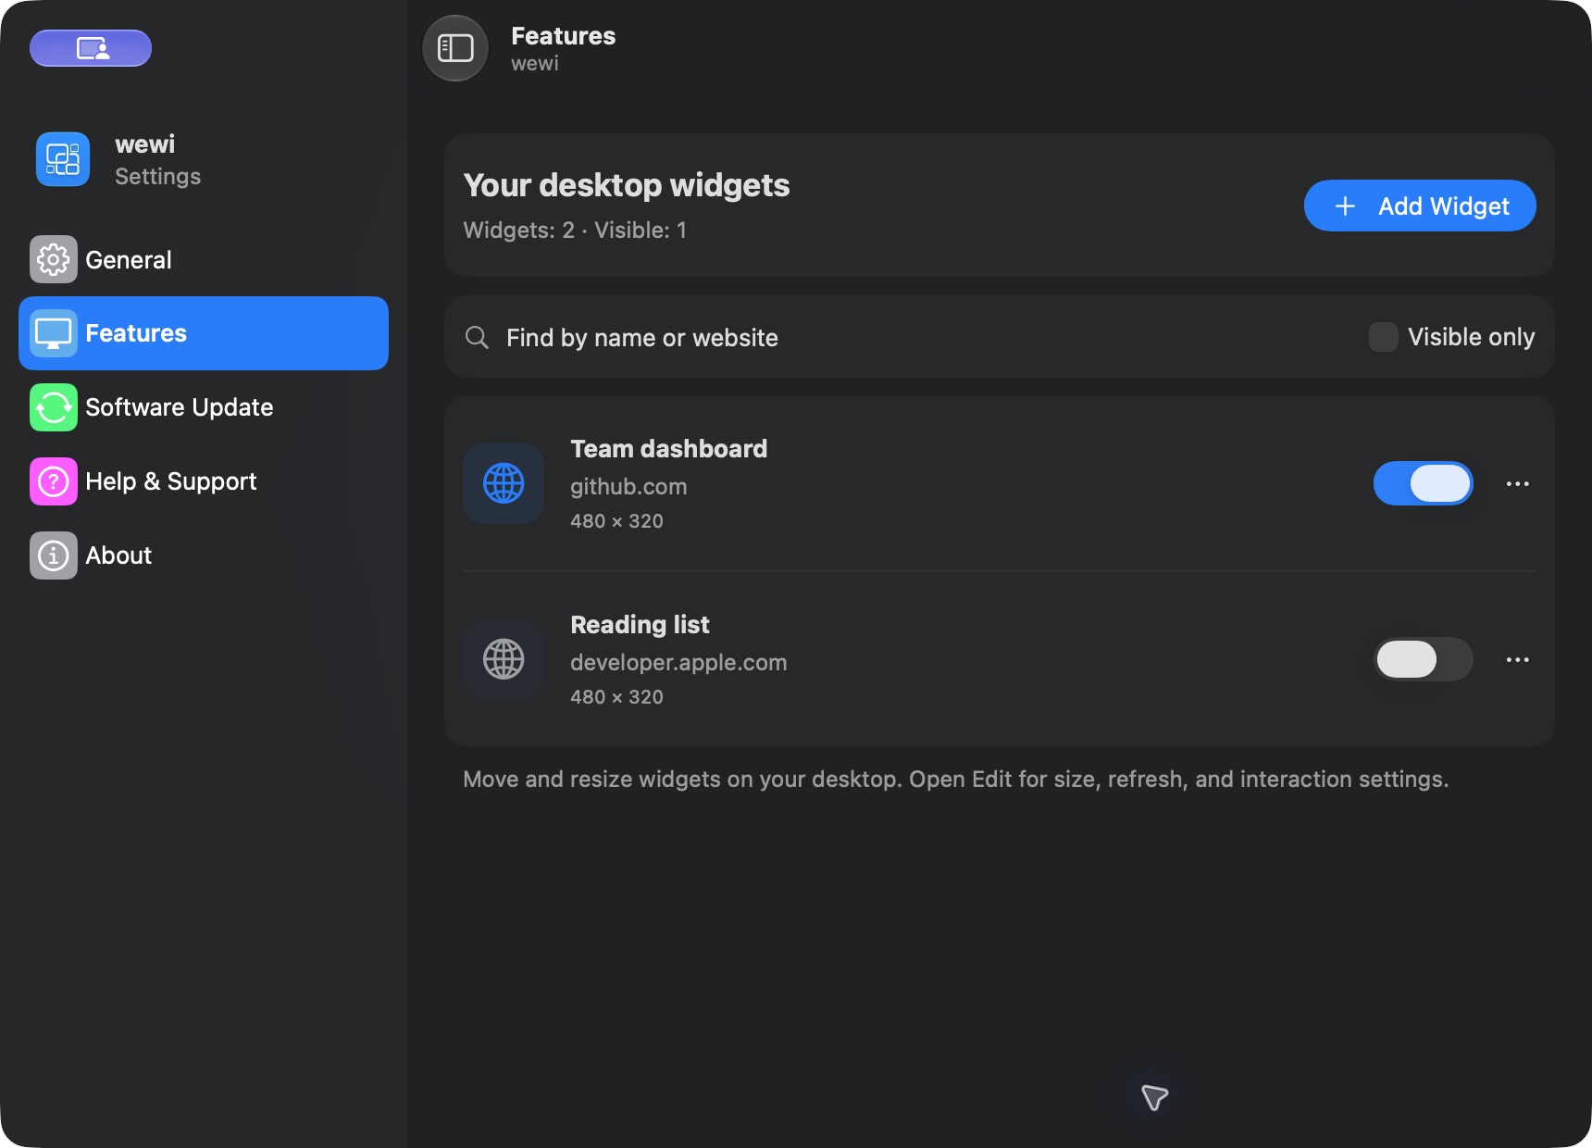Click the Reading list title
Viewport: 1592px width, 1148px height.
[640, 625]
